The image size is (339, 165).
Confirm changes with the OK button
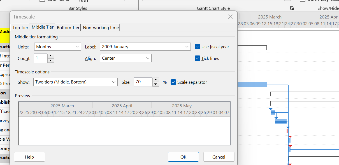point(183,157)
